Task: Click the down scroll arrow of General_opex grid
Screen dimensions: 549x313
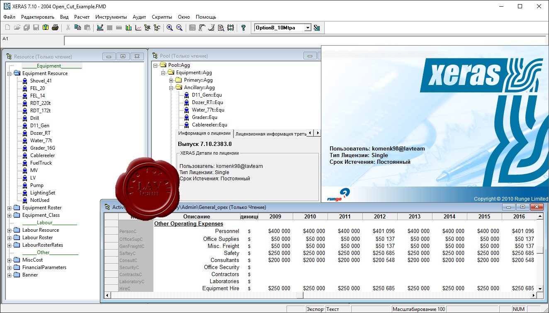Action: tap(540, 289)
